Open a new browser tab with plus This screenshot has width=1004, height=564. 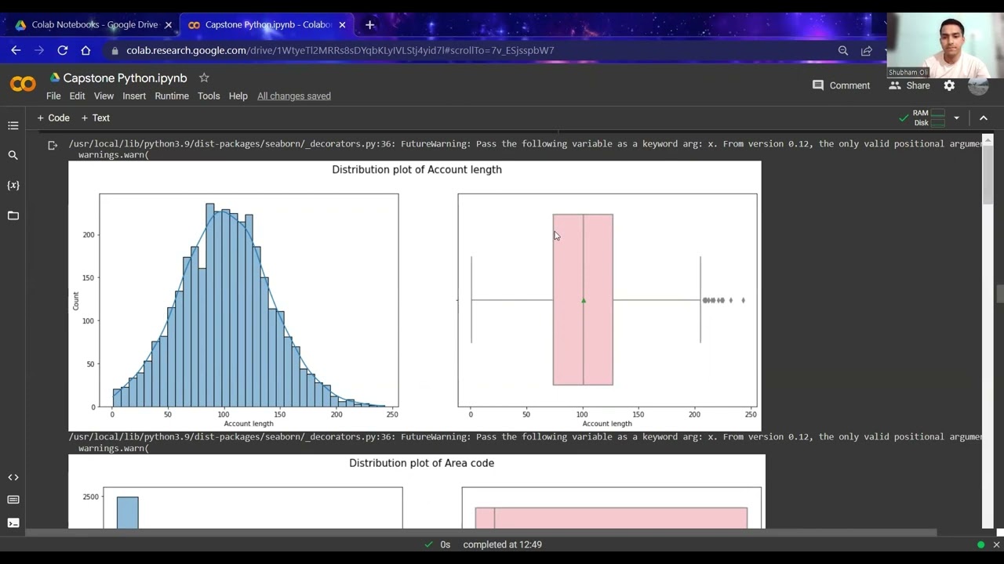(369, 24)
